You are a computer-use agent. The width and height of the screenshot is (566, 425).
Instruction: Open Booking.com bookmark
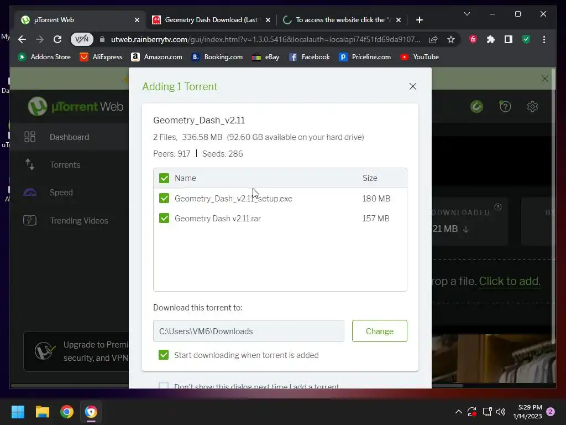pos(217,57)
